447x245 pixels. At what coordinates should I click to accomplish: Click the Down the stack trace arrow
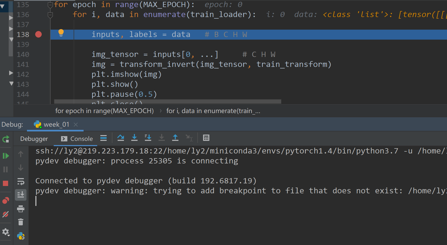21,168
